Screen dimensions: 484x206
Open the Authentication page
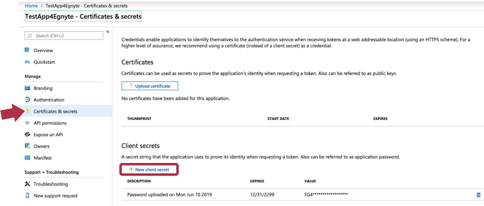coord(49,100)
